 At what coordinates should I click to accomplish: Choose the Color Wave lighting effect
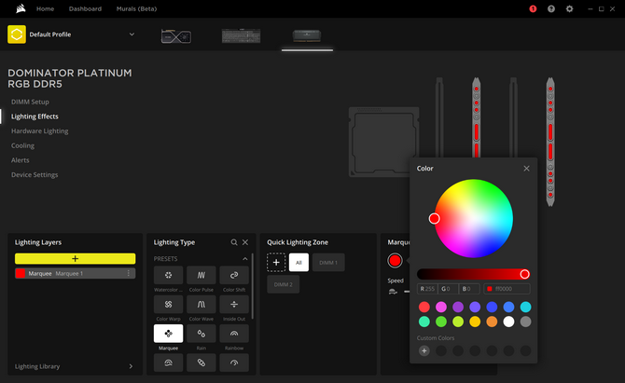[201, 304]
